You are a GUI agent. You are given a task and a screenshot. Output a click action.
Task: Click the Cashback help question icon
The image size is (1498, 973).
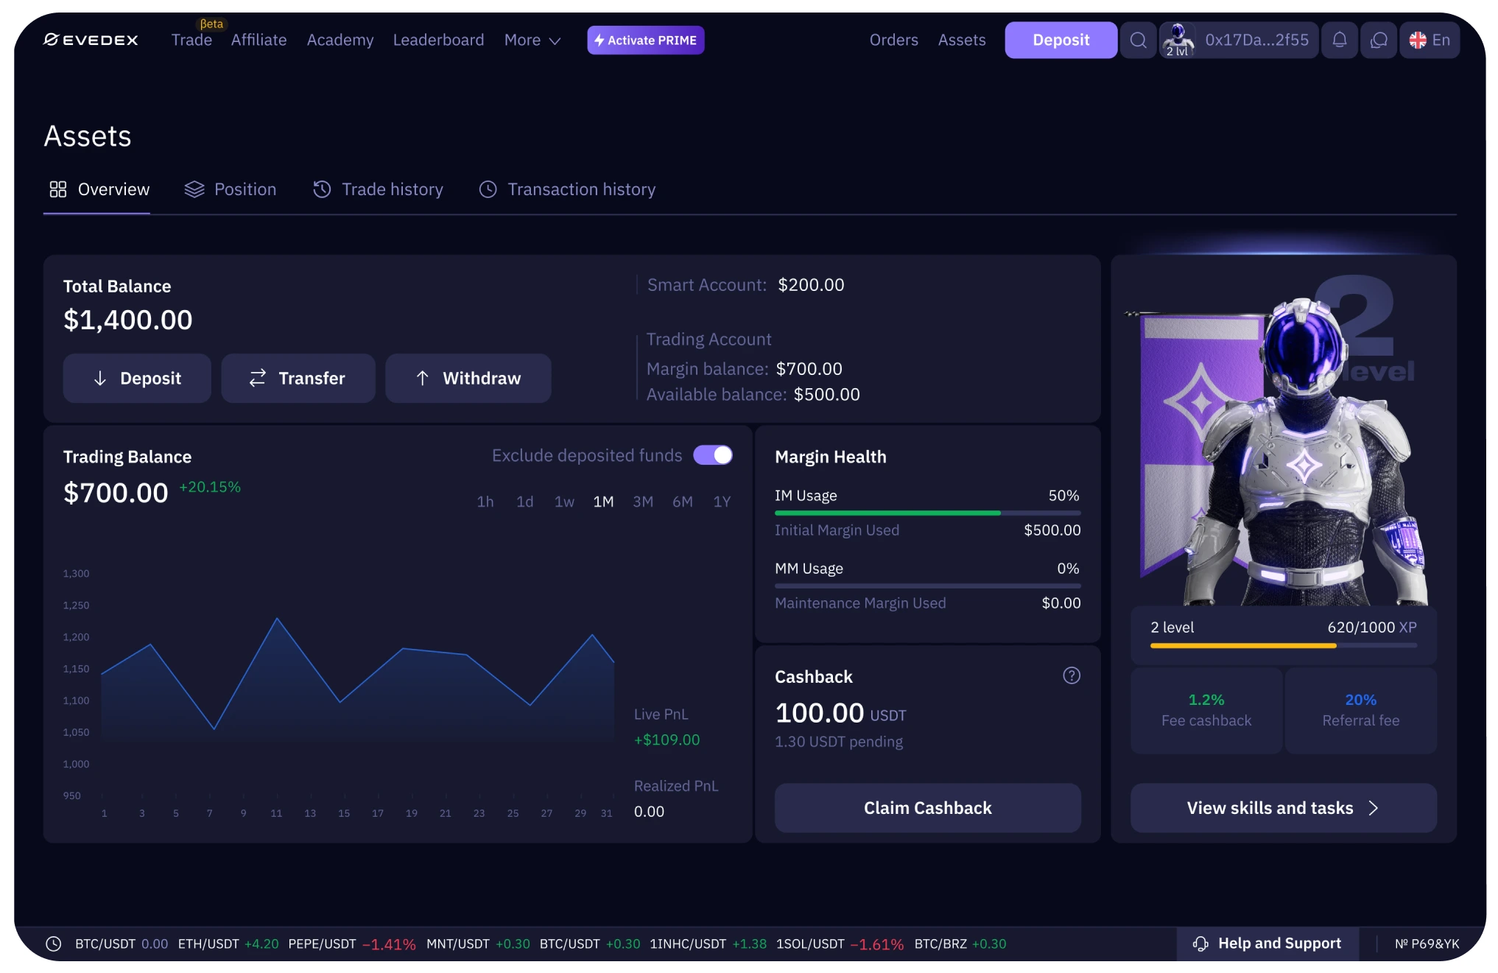coord(1071,675)
